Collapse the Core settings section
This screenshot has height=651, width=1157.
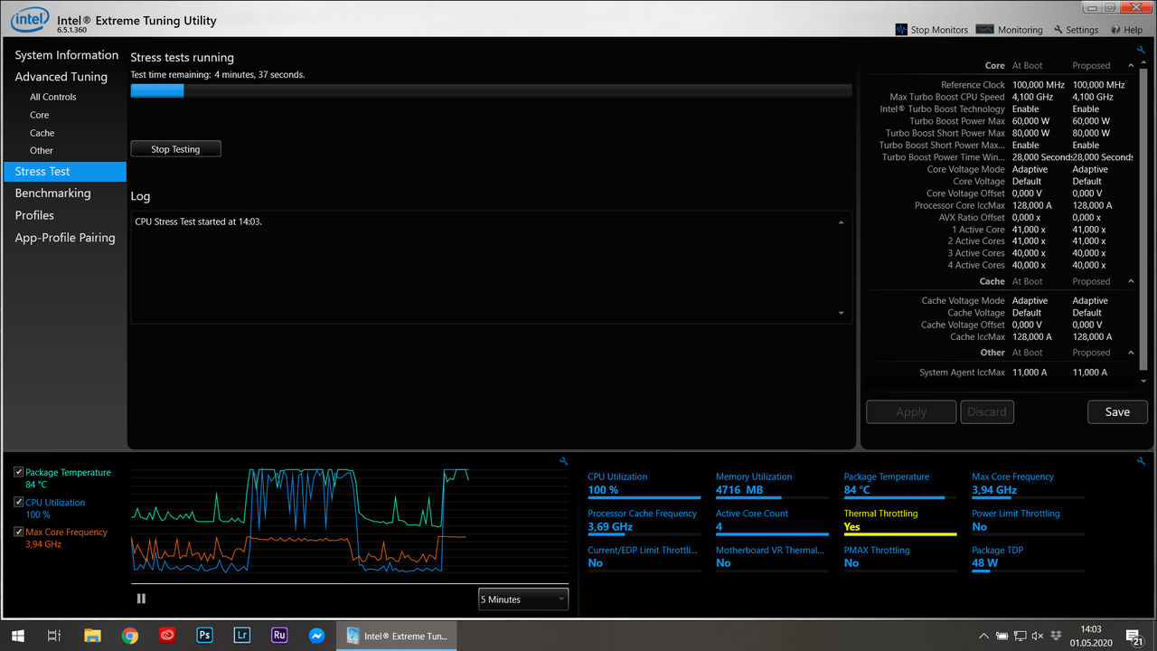[x=1131, y=66]
